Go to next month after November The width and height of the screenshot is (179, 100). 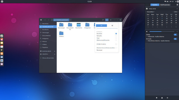(x=154, y=12)
